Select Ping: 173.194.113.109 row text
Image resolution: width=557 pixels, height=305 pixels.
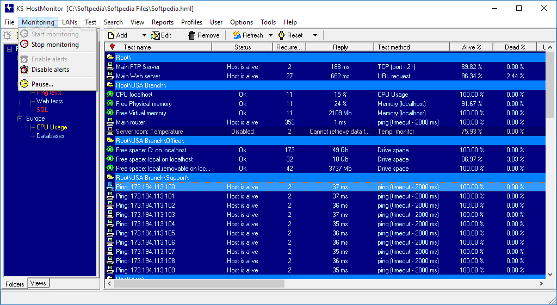(145, 270)
